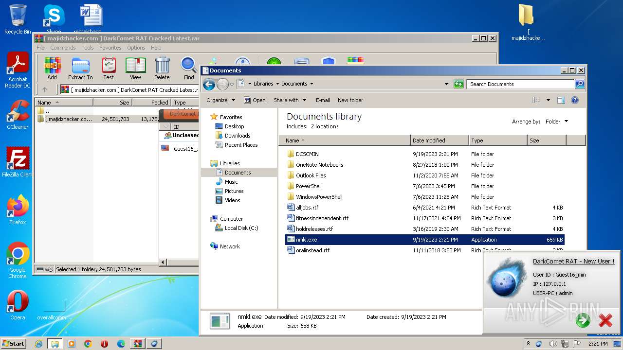
Task: Select the OneNote Notebooks folder
Action: 424,165
